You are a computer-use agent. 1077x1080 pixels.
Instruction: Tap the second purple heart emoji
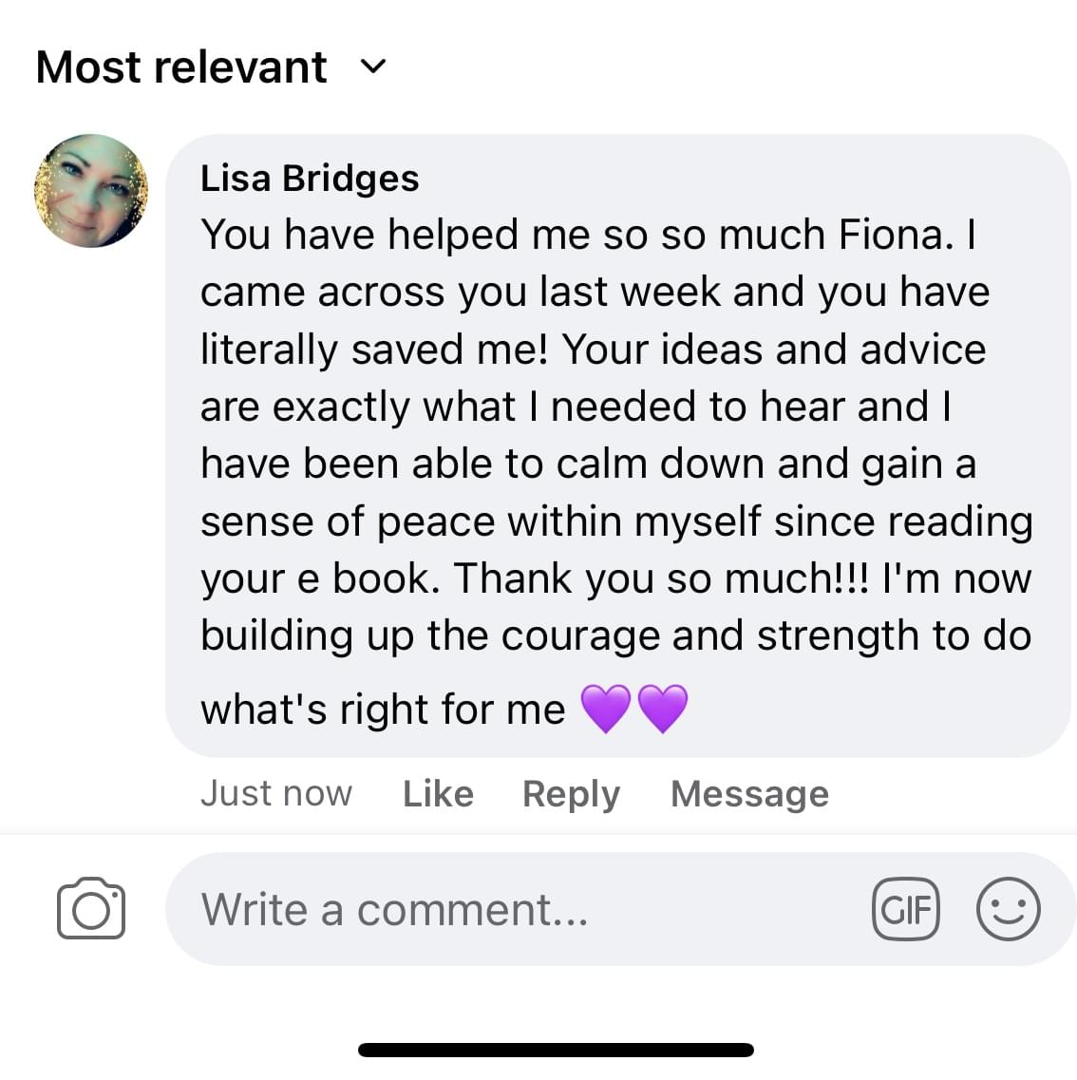click(663, 710)
